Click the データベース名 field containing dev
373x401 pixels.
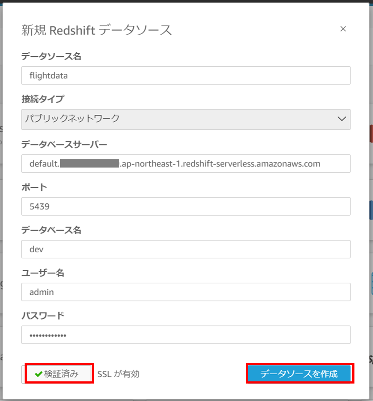pos(186,249)
